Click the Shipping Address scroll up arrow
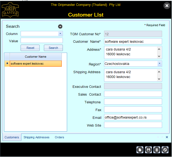This screenshot has height=157, width=172. click(x=159, y=72)
